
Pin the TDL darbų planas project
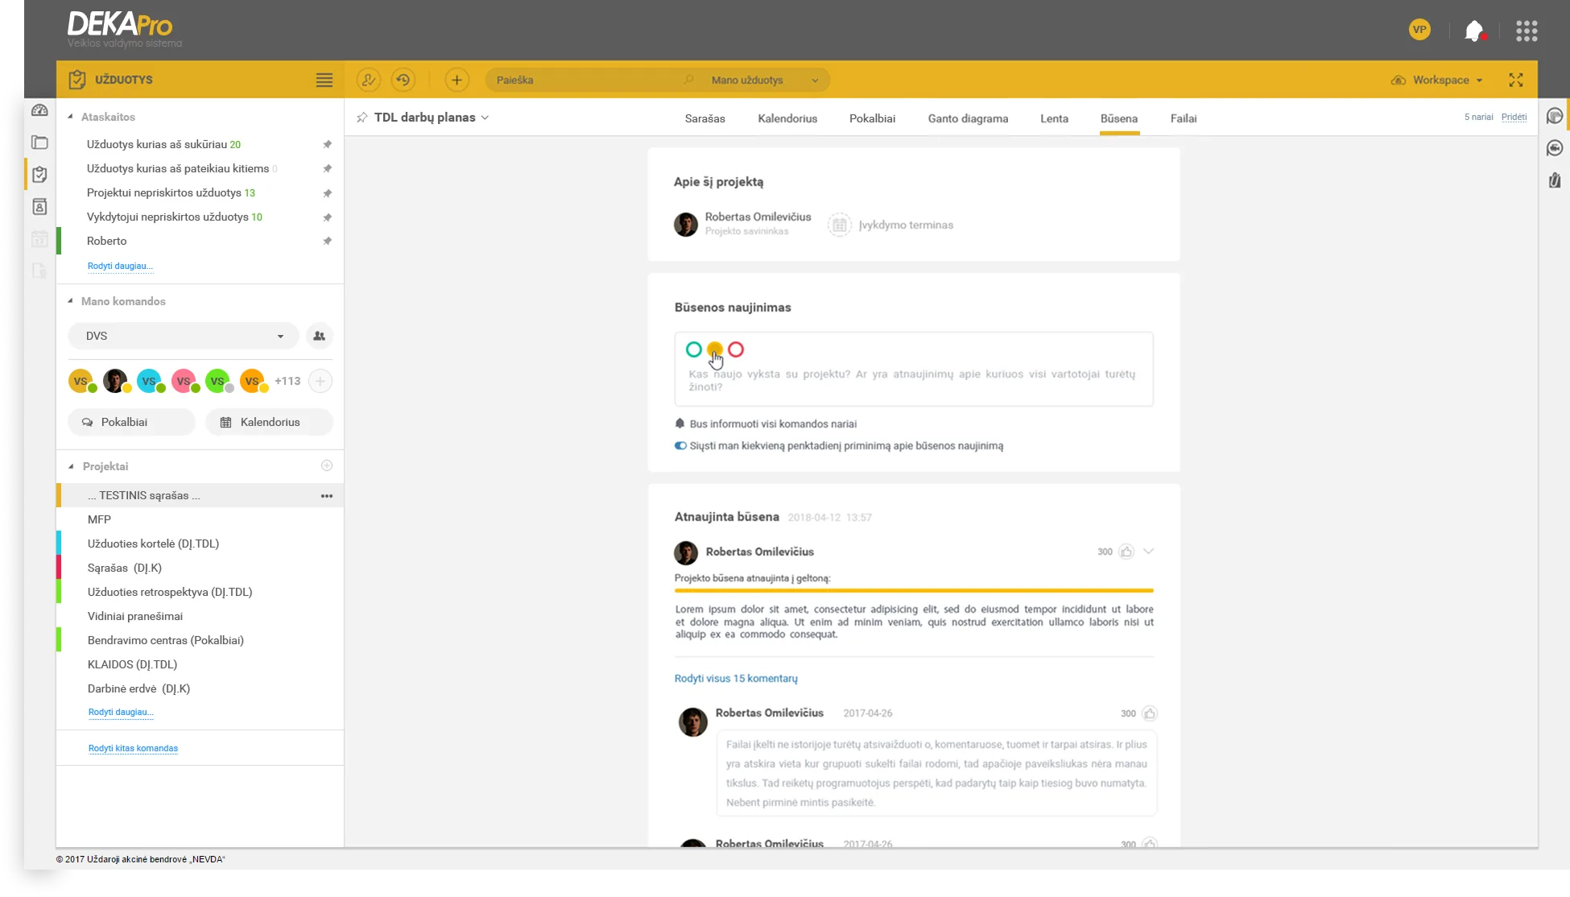pyautogui.click(x=362, y=118)
